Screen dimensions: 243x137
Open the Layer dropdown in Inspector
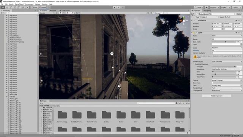click(233, 17)
